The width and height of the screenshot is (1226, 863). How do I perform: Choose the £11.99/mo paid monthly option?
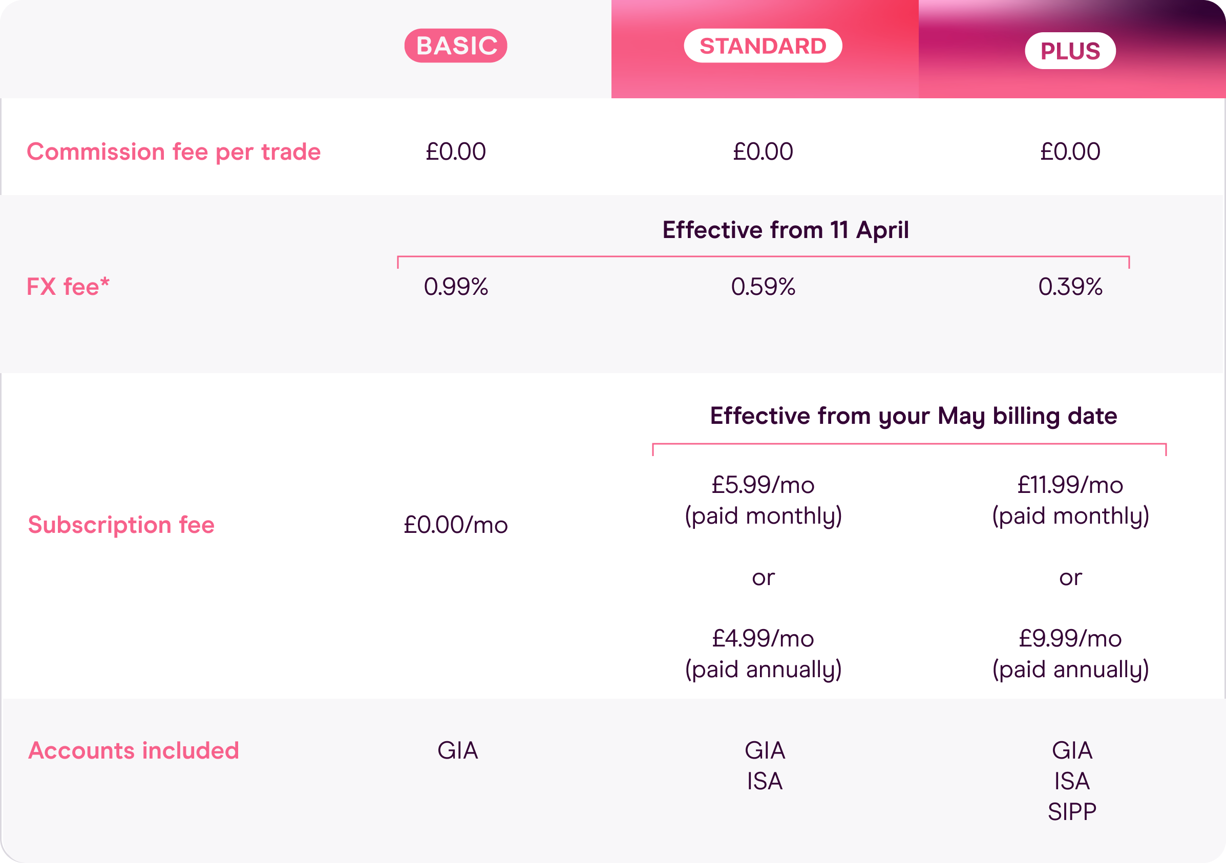[1070, 500]
